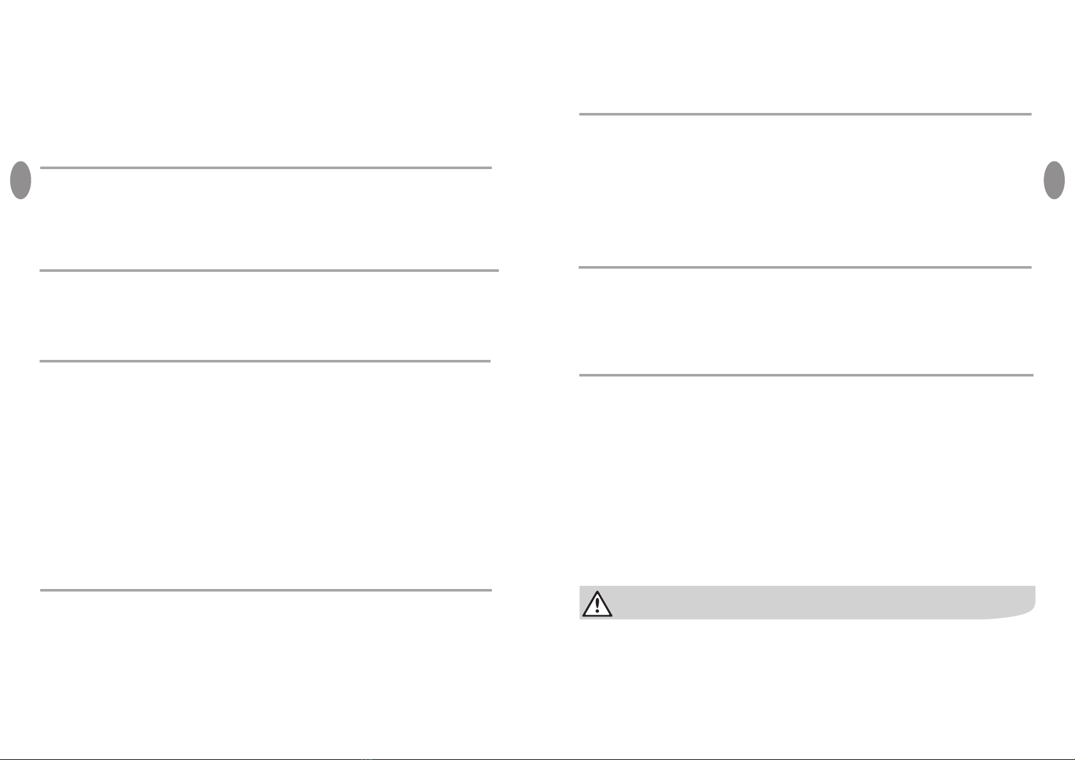The width and height of the screenshot is (1075, 760).
Task: Select the middle divider line on right page
Action: (x=805, y=267)
